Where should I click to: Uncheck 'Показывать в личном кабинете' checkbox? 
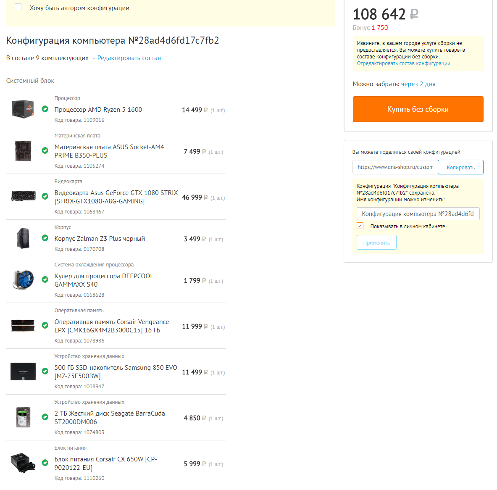click(x=360, y=226)
